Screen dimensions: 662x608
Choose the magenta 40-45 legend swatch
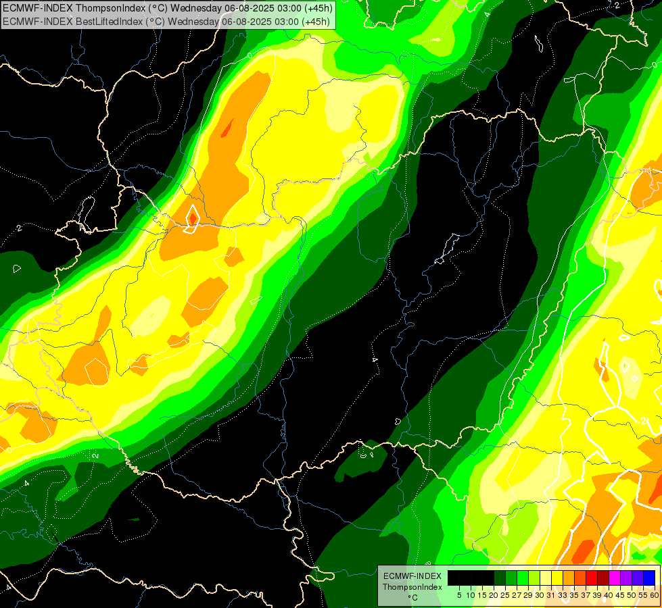[x=614, y=578]
